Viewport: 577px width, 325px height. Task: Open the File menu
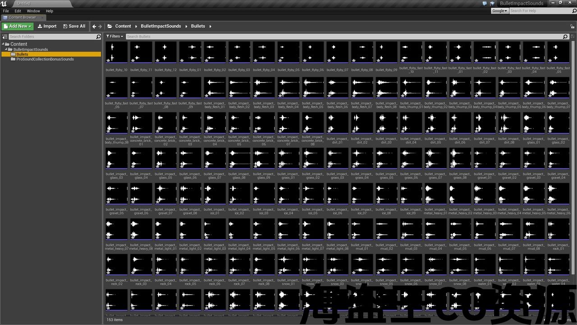[x=6, y=11]
